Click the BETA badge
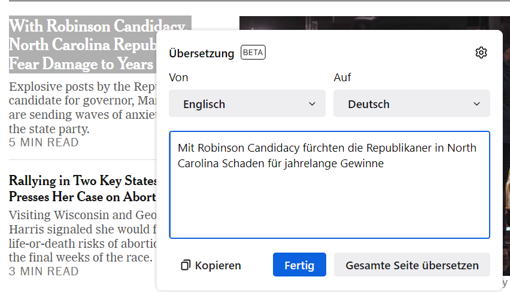The image size is (510, 292). tap(253, 53)
